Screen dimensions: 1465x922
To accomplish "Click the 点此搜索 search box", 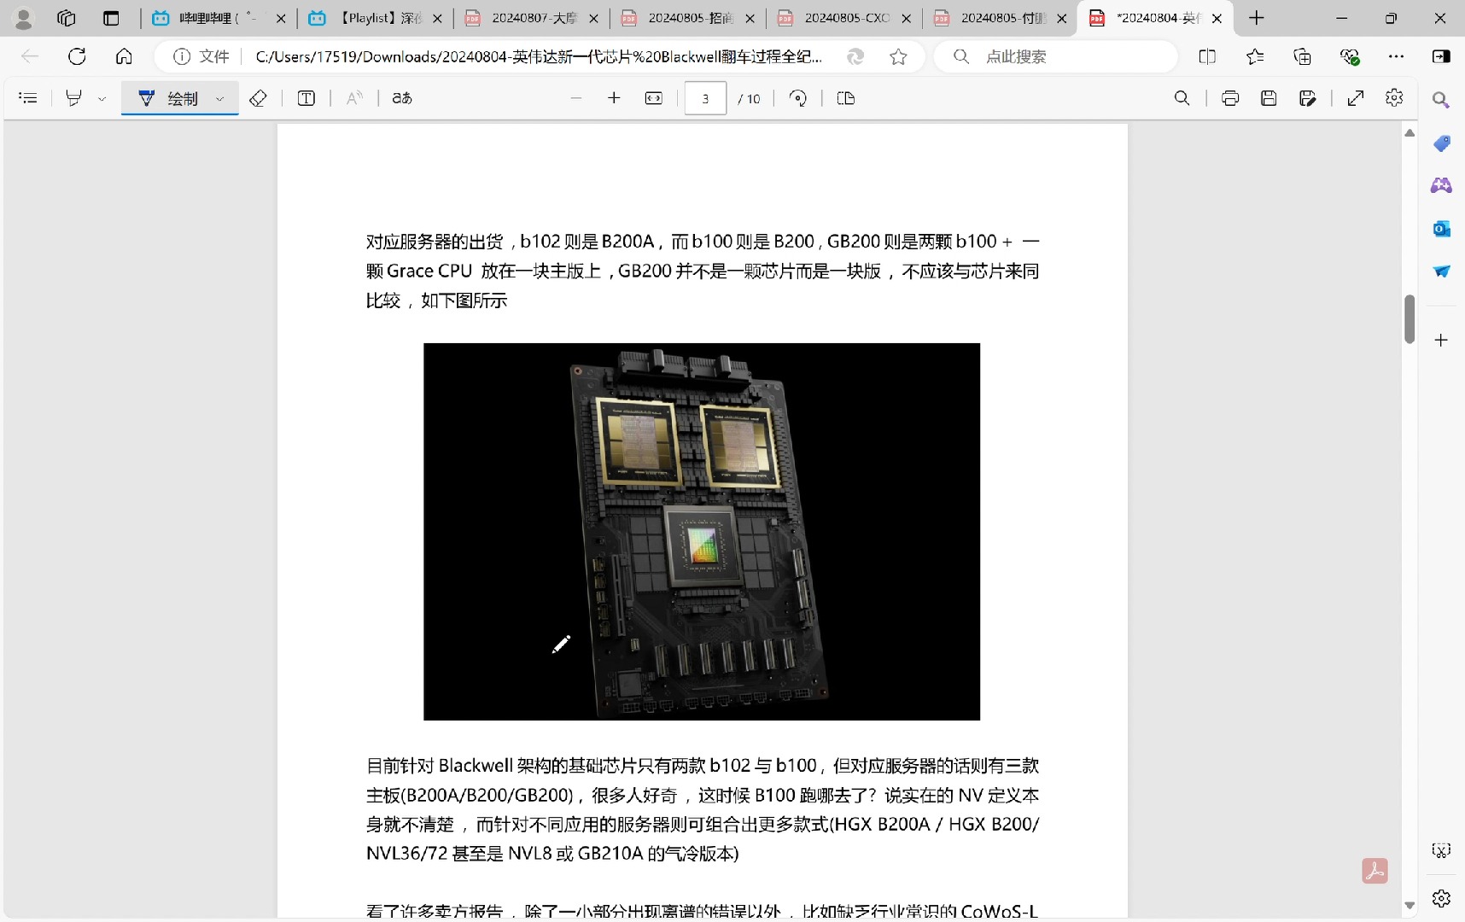I will 1056,56.
